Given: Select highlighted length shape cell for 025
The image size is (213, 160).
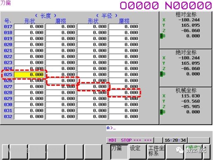Looking at the screenshot, I should click(29, 75).
